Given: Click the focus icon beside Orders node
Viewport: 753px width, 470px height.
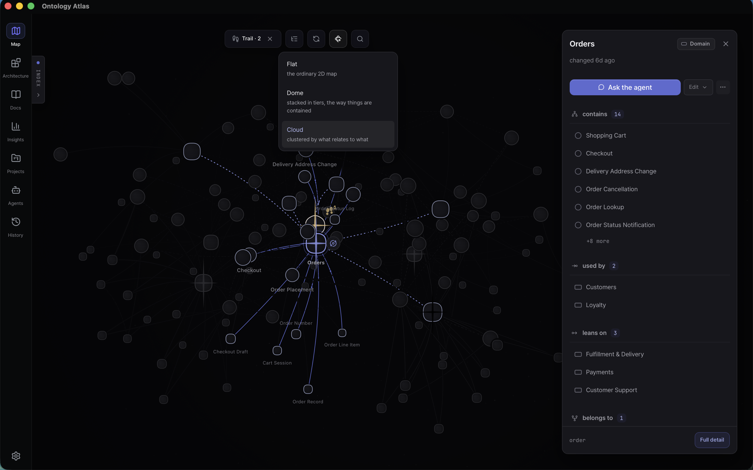Looking at the screenshot, I should 333,244.
